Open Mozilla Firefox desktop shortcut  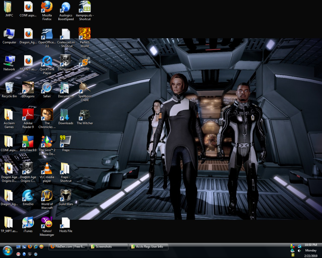coord(47,7)
